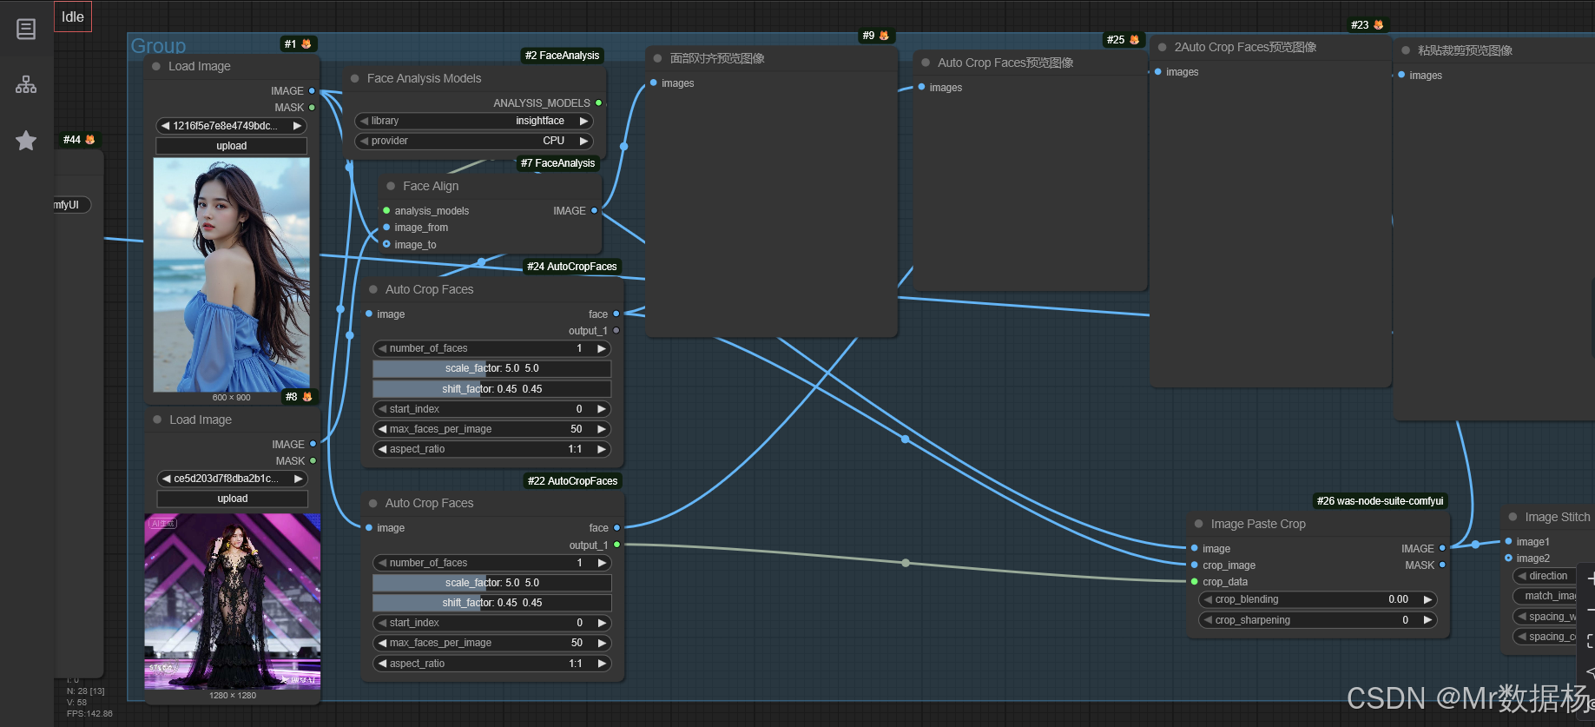Click image_from input port on Face Align
Viewport: 1595px width, 727px height.
click(x=386, y=228)
